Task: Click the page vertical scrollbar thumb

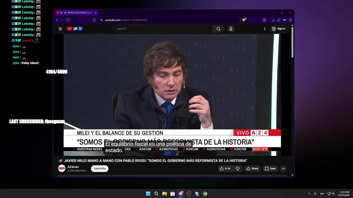Action: (292, 42)
